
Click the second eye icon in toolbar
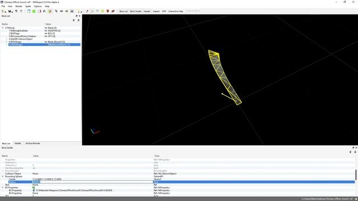67,11
